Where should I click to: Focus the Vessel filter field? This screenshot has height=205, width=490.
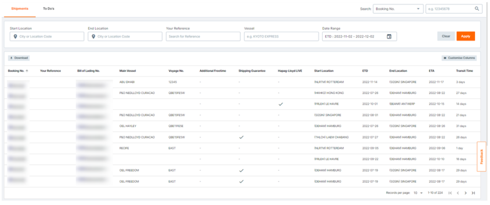(281, 36)
